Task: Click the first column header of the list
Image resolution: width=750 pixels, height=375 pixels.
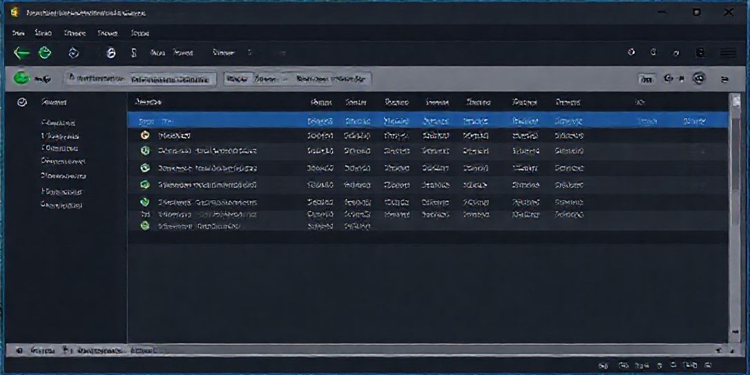Action: point(148,102)
